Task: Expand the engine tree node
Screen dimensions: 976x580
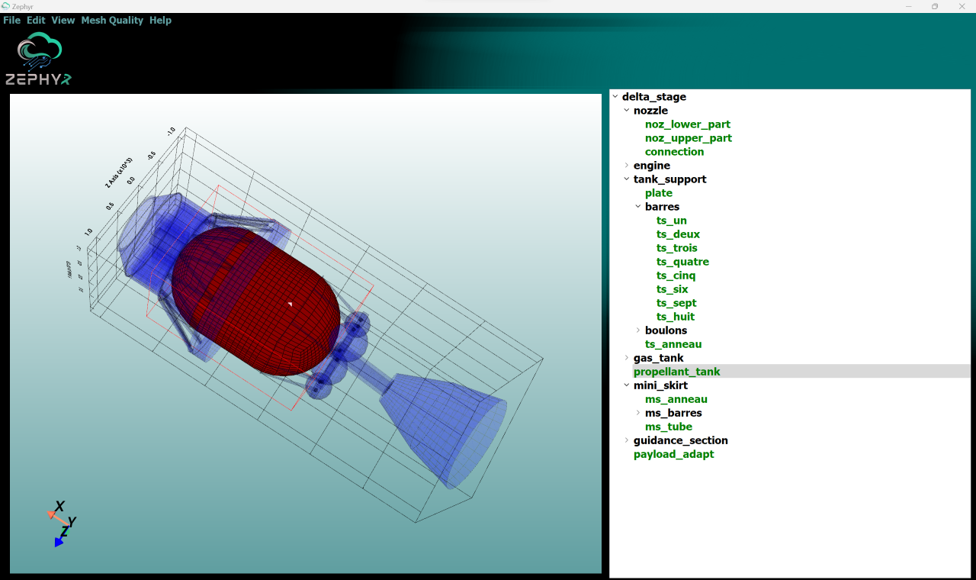Action: [x=627, y=165]
